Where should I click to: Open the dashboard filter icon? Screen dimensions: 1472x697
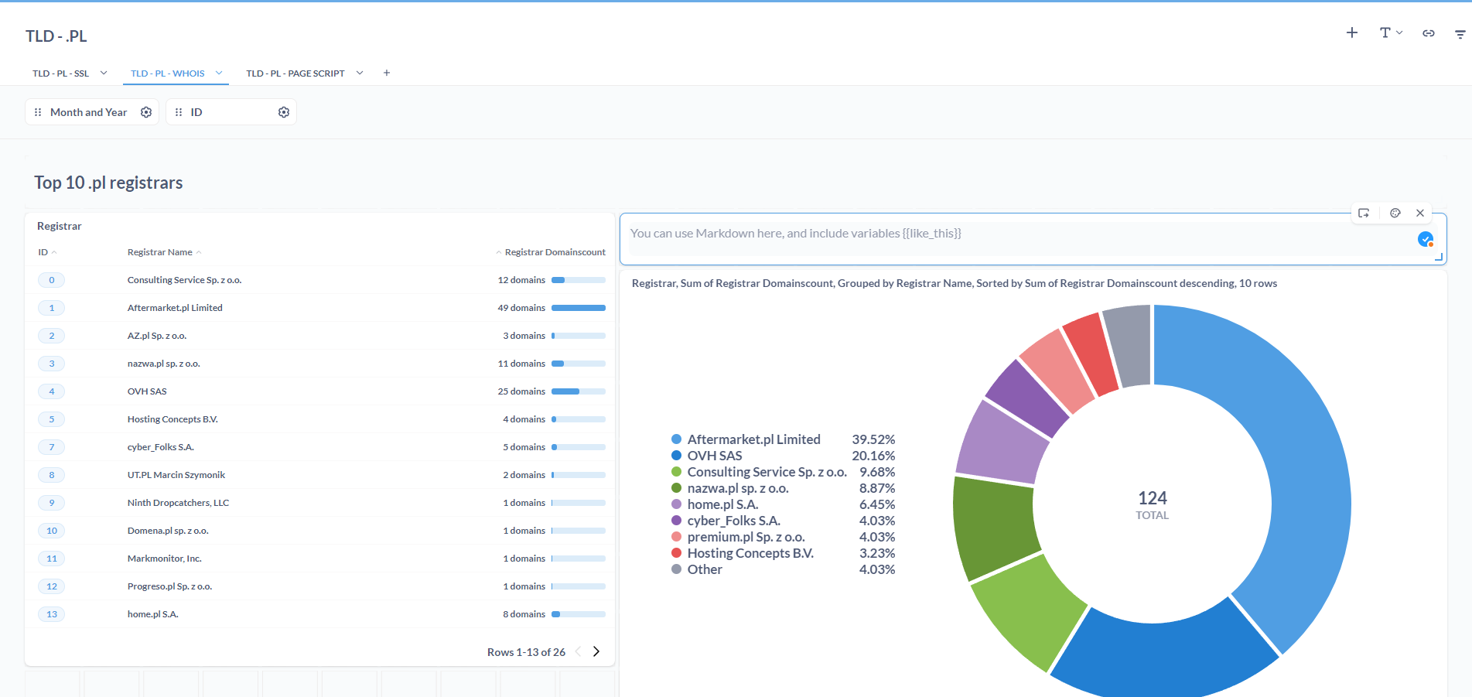point(1462,33)
